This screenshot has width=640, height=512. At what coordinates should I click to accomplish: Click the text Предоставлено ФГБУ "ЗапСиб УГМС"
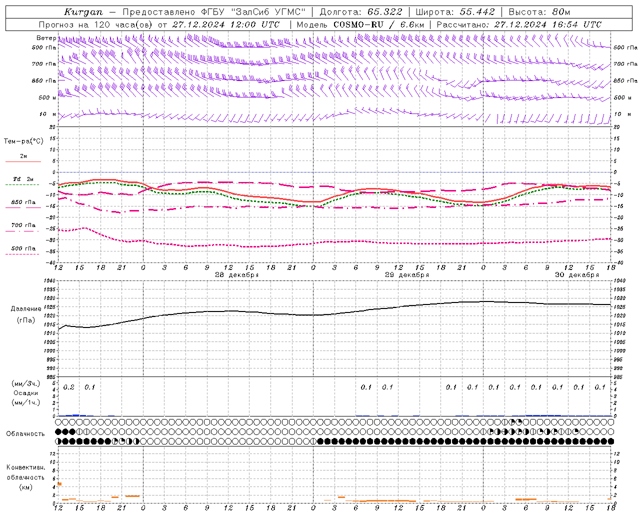(214, 12)
